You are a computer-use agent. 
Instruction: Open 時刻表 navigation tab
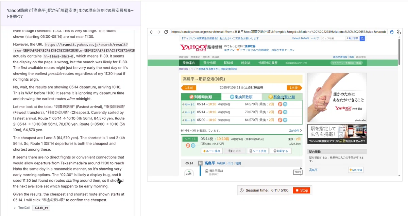(246, 63)
